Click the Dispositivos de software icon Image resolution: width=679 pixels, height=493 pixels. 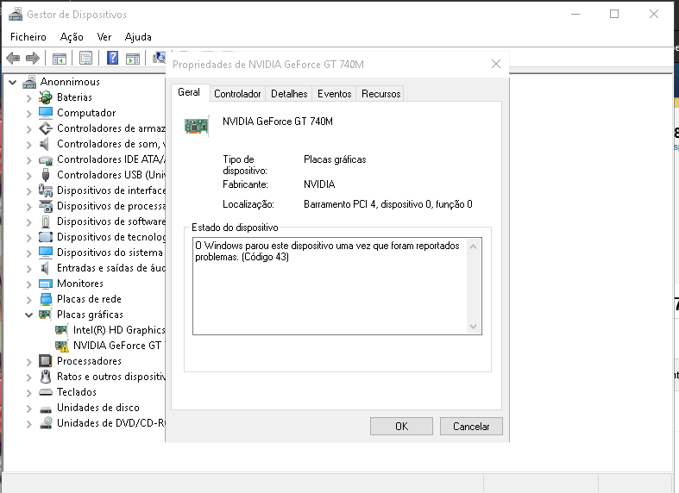coord(46,222)
